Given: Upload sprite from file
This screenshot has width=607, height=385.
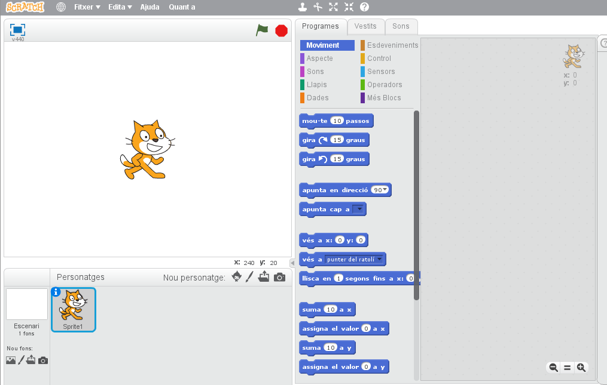Looking at the screenshot, I should tap(264, 277).
